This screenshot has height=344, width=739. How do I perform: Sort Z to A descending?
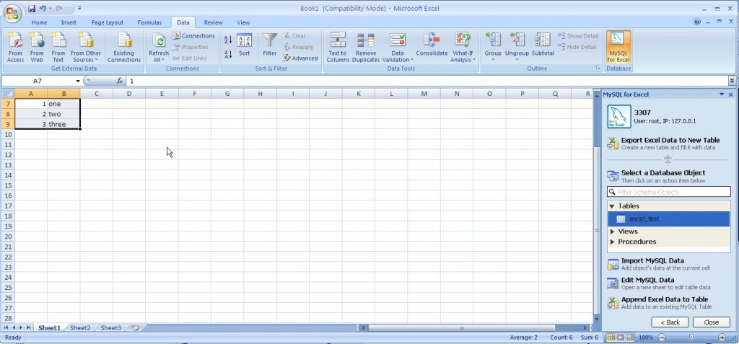[x=228, y=54]
